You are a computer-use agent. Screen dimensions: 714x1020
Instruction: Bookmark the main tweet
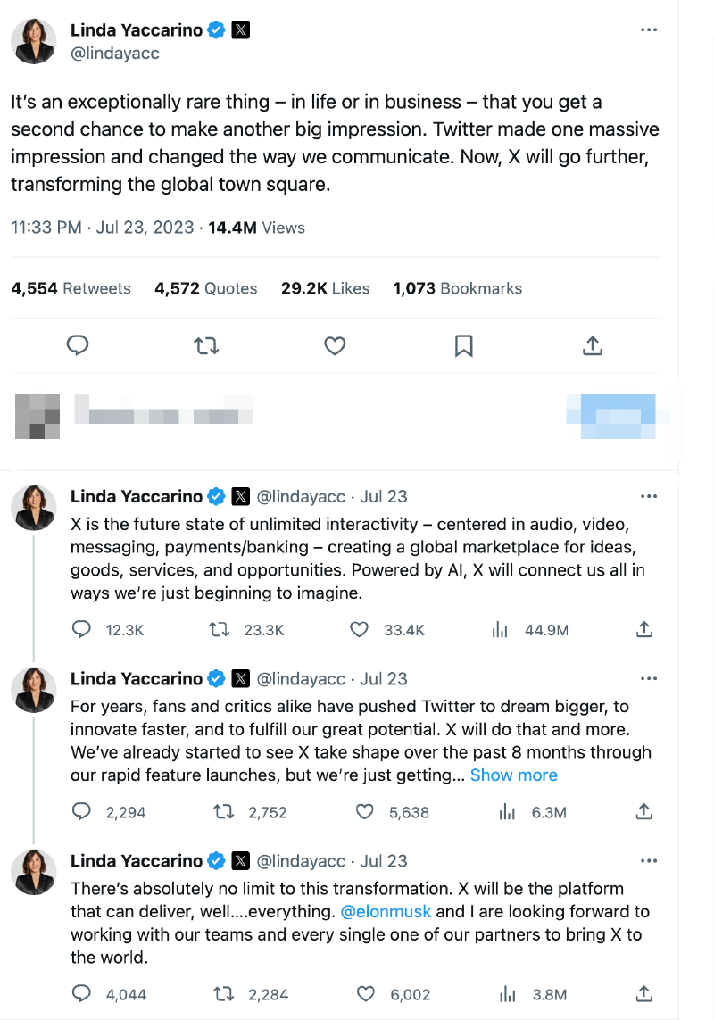point(463,345)
